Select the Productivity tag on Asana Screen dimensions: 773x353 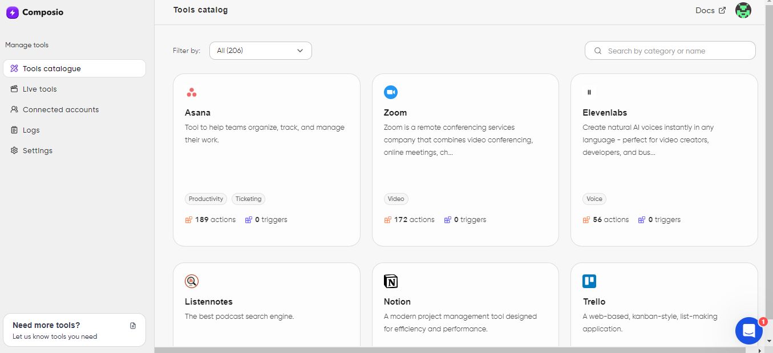click(205, 199)
